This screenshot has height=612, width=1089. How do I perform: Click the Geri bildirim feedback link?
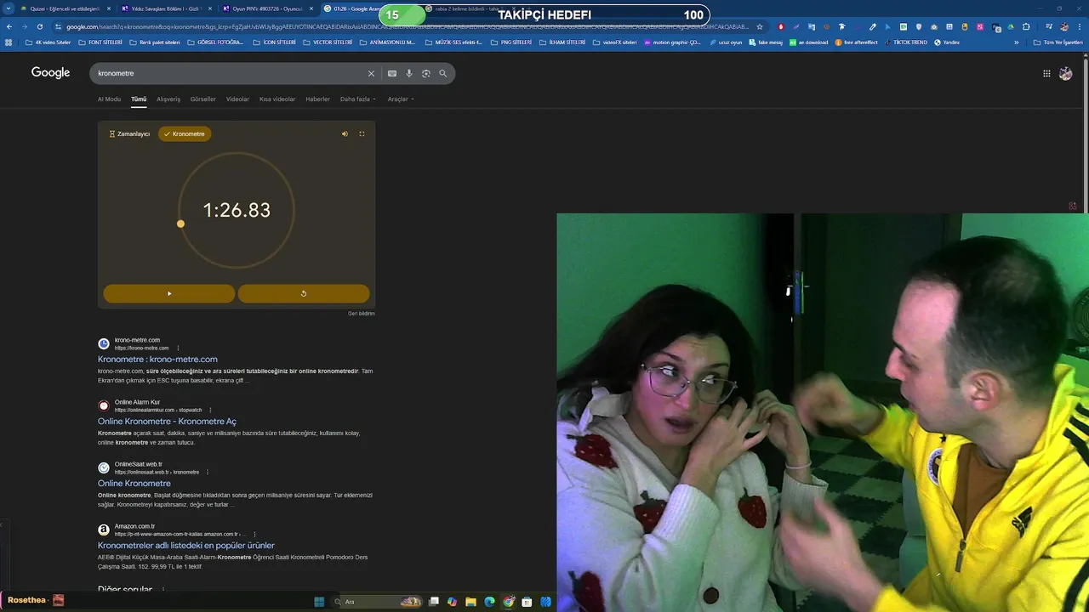(362, 314)
